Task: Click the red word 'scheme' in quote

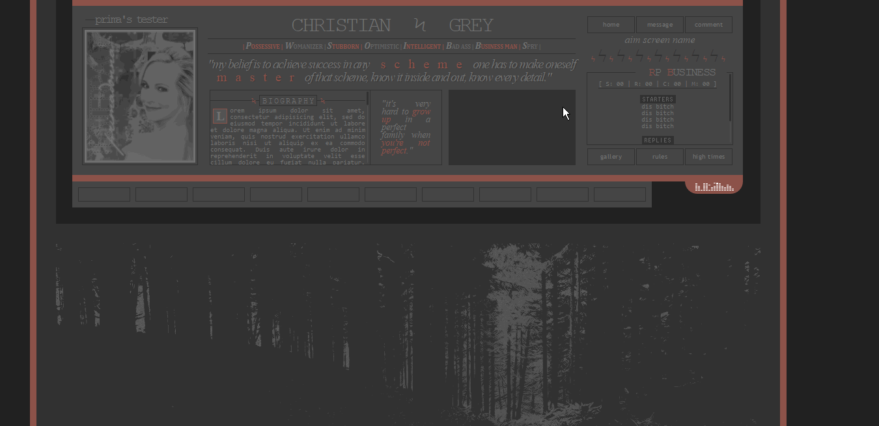Action: click(x=422, y=64)
